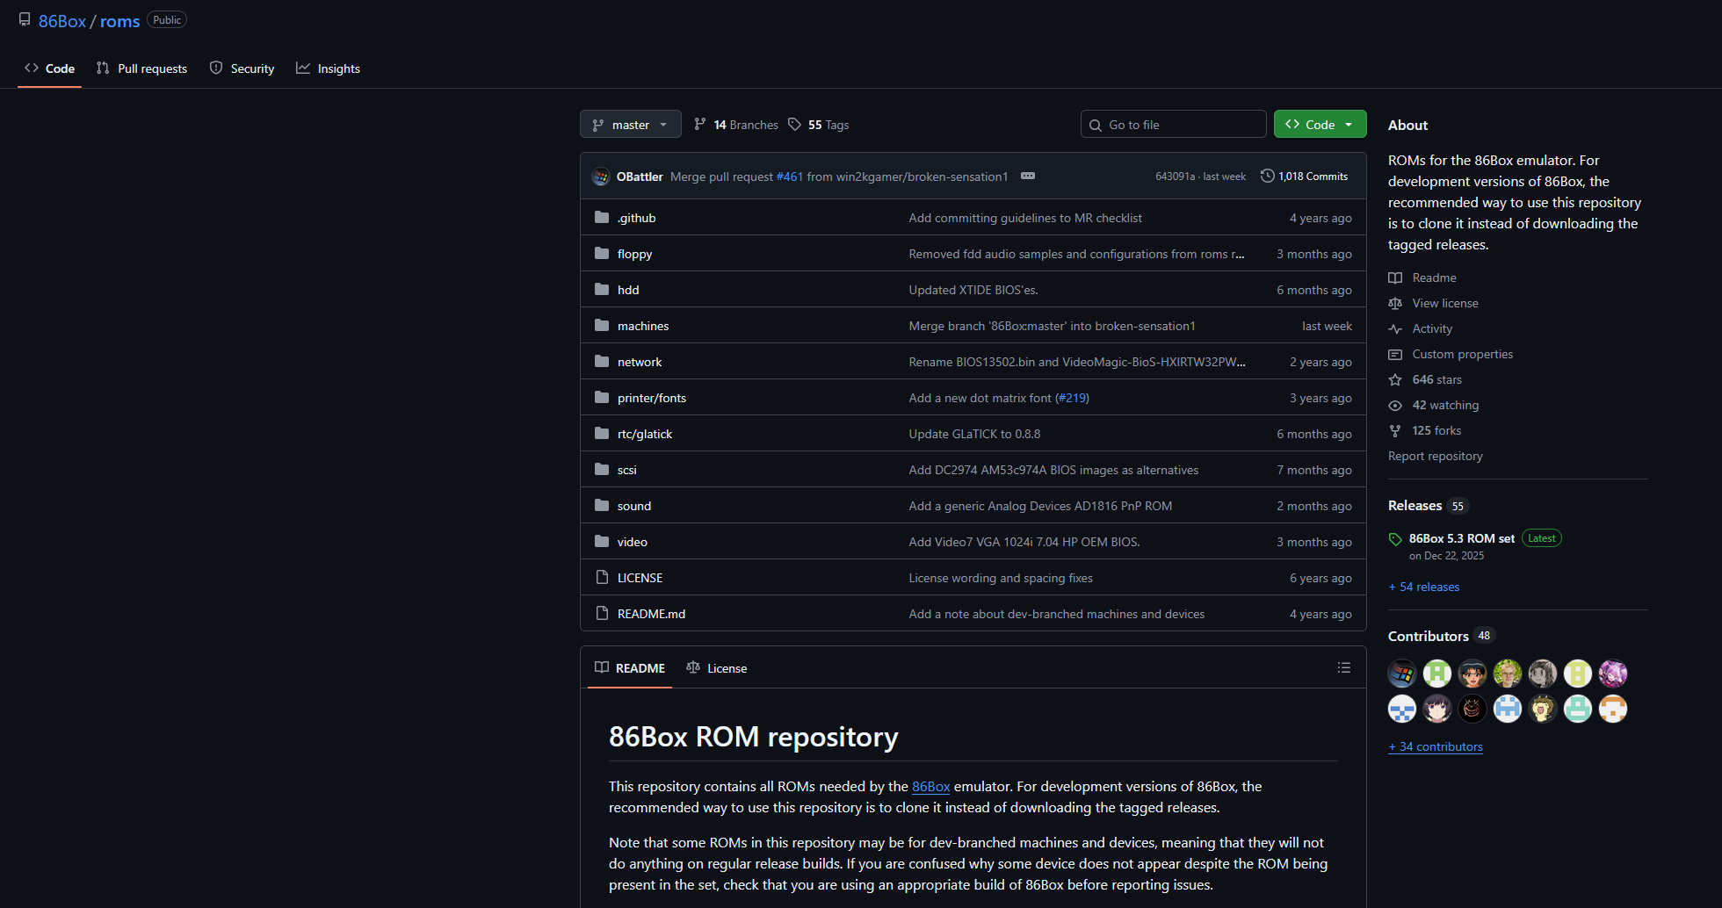1722x908 pixels.
Task: Click the book icon beside Readme in About
Action: (1395, 278)
